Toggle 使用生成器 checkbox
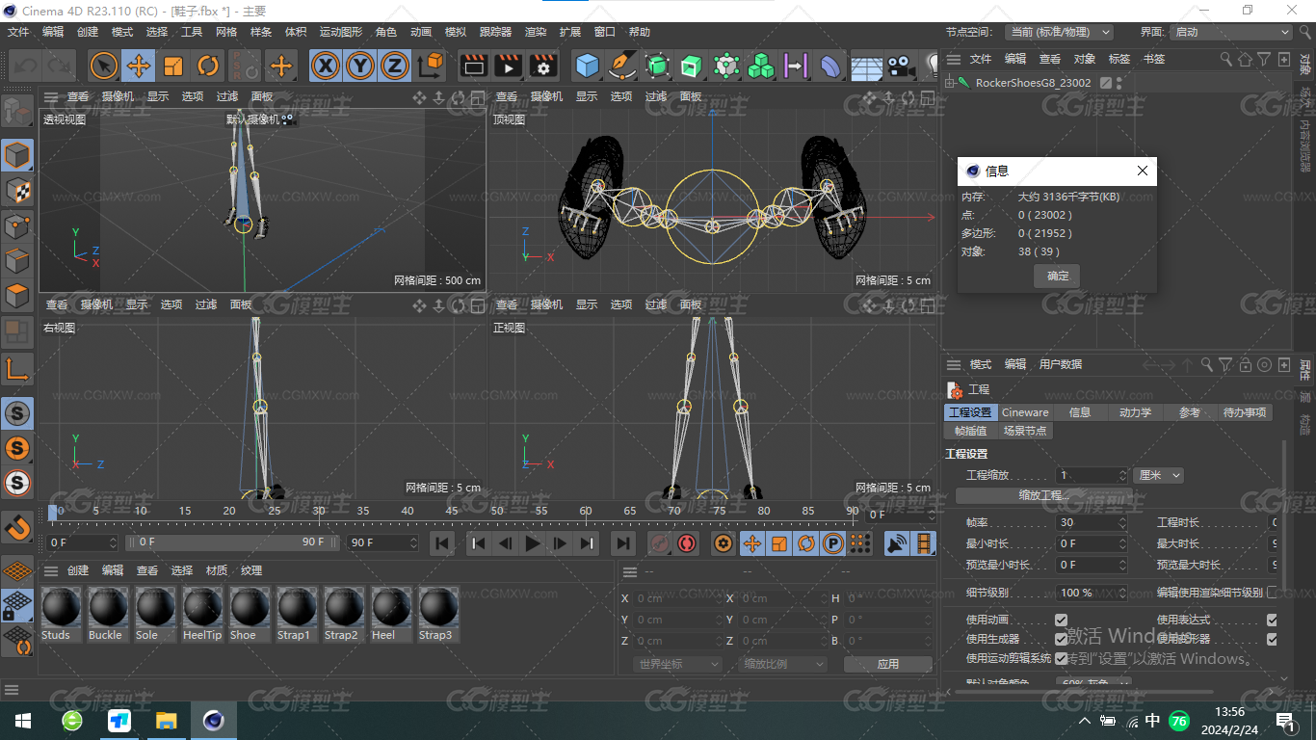Screen dimensions: 1316x740 pos(1061,639)
